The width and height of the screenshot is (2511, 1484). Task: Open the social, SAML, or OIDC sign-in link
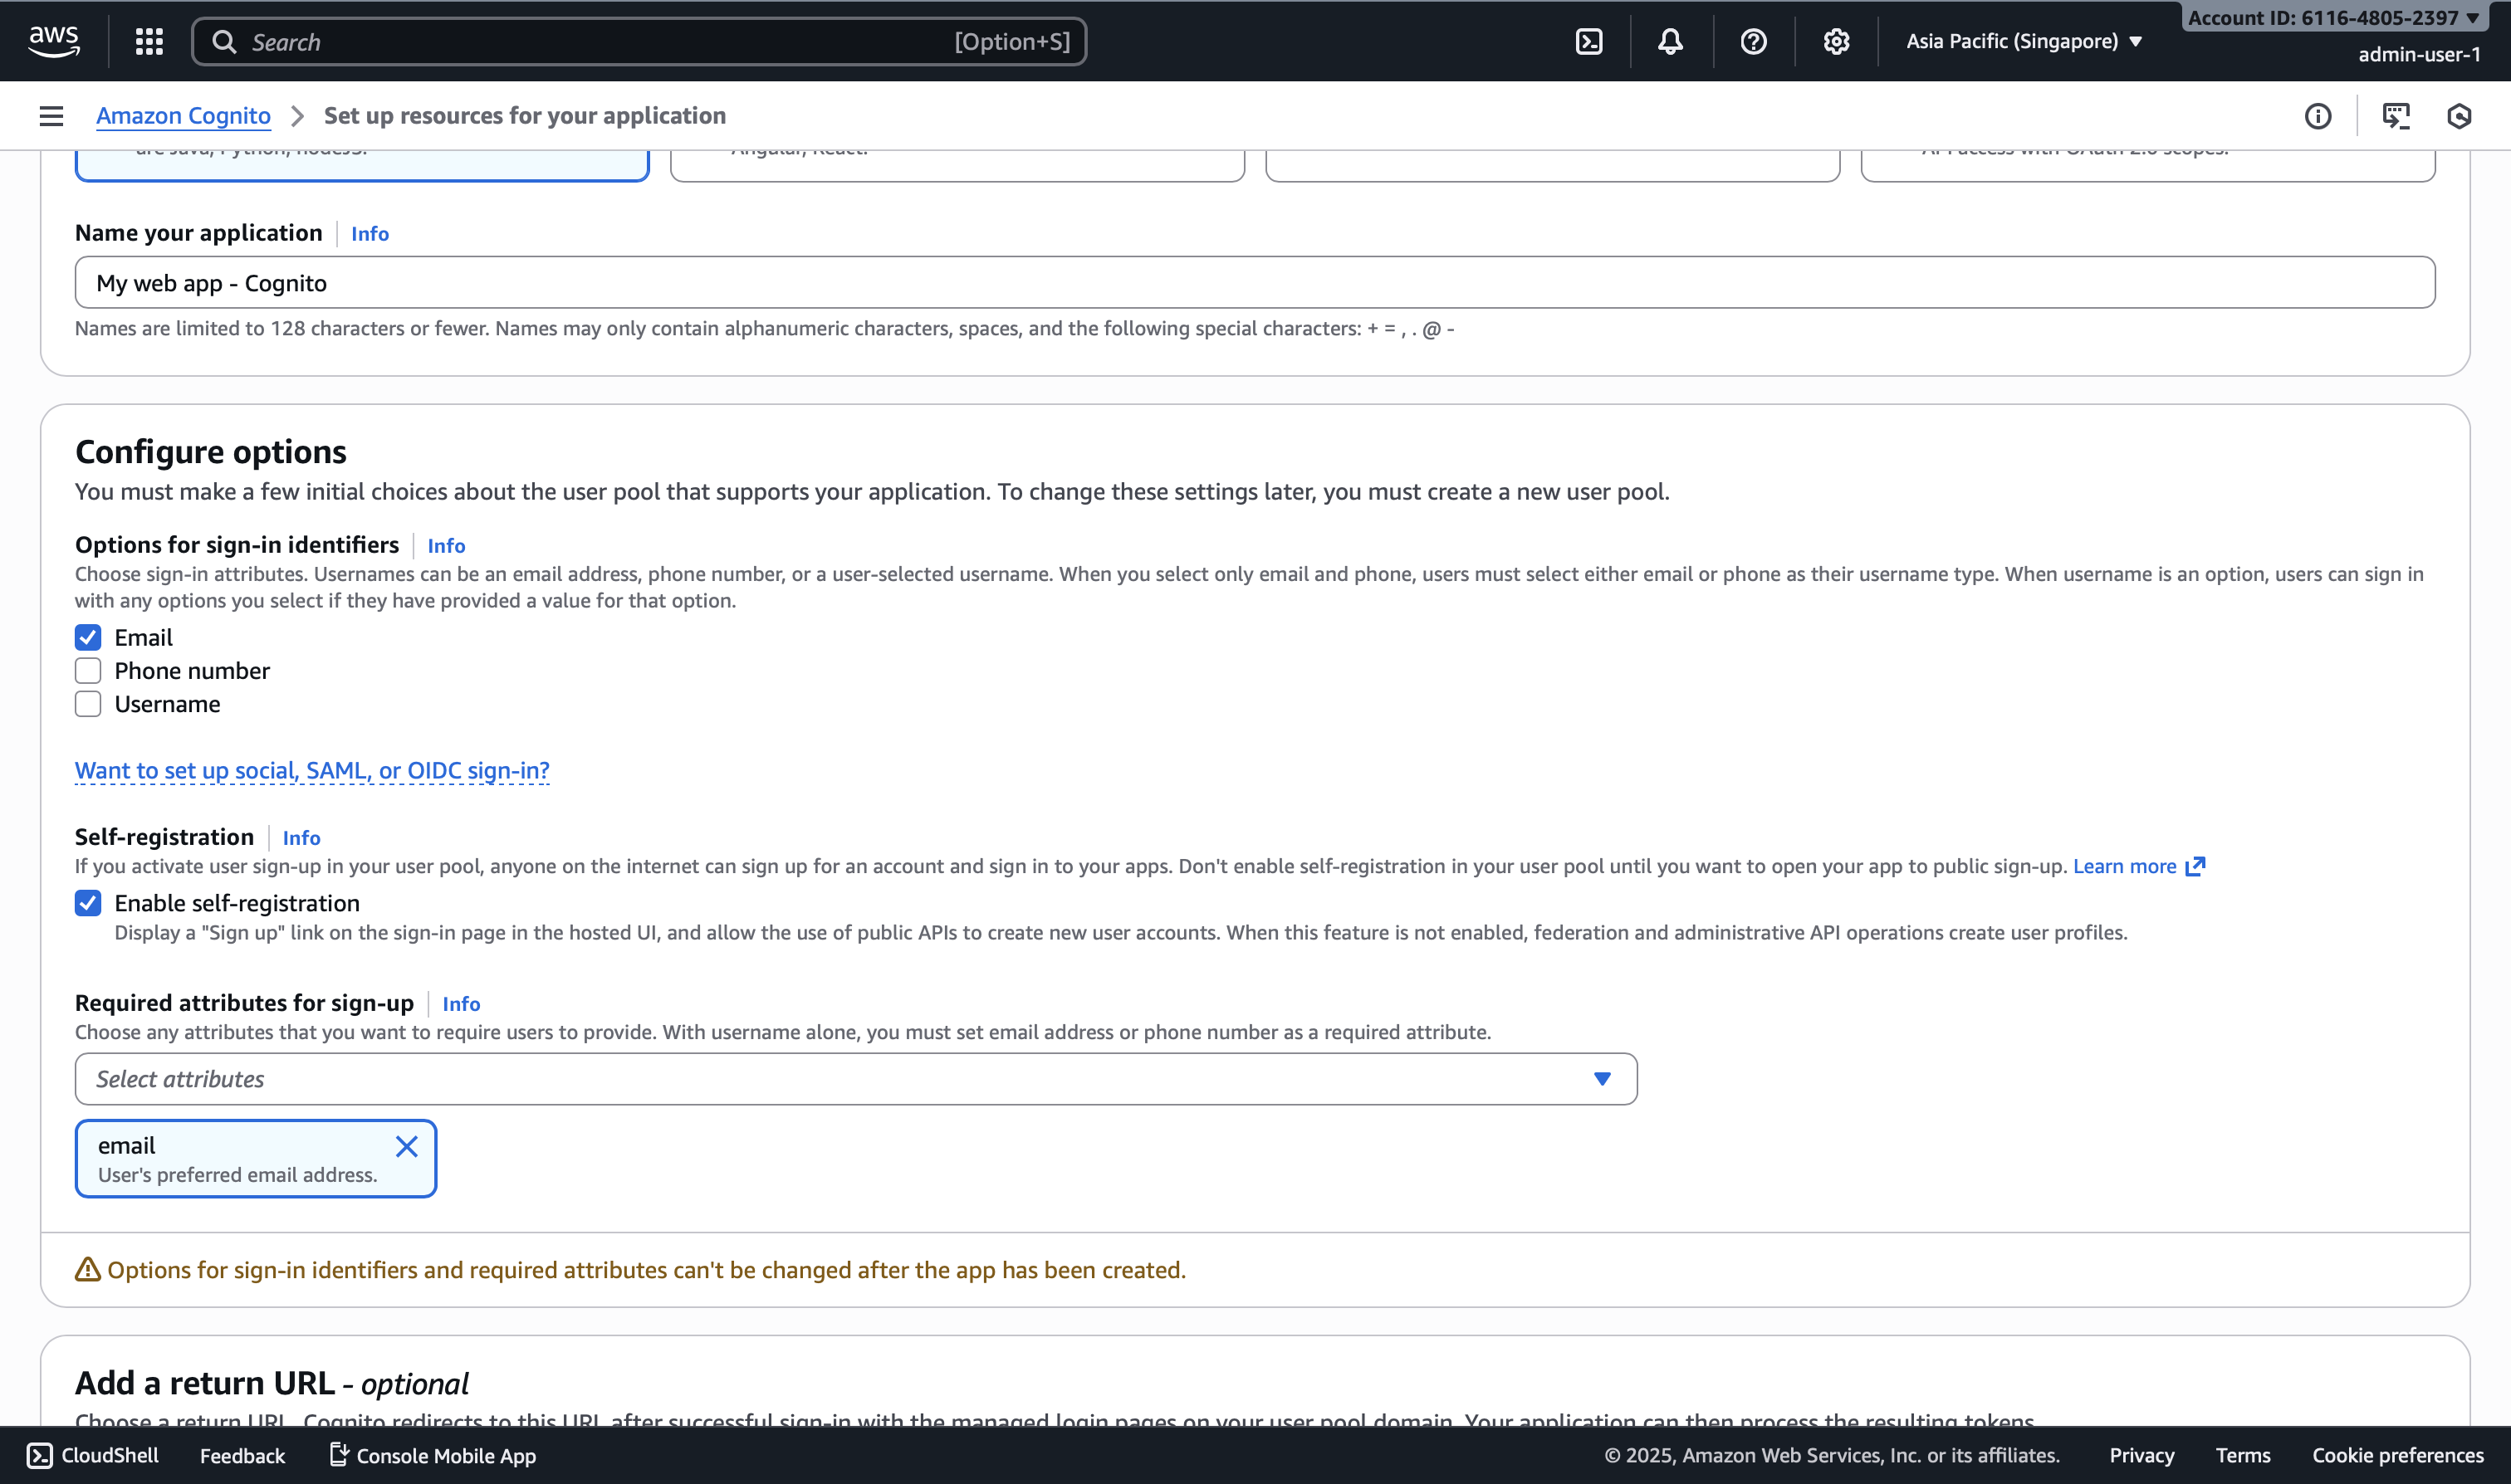pos(312,770)
